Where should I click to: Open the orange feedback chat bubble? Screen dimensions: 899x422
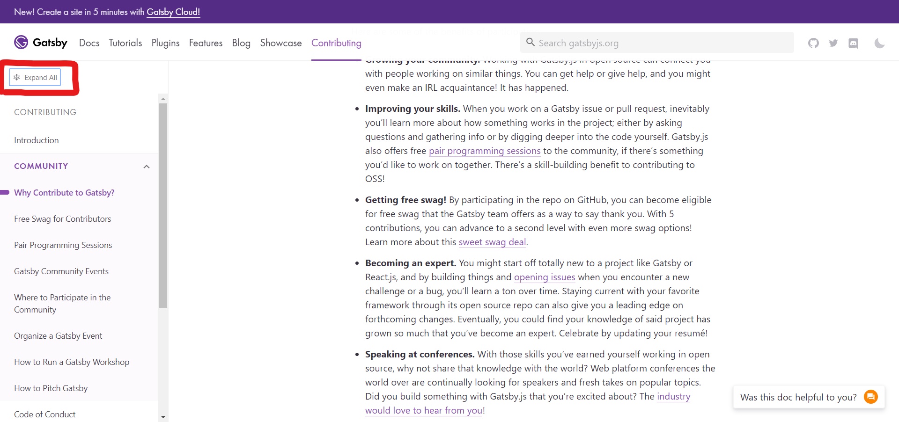point(870,396)
